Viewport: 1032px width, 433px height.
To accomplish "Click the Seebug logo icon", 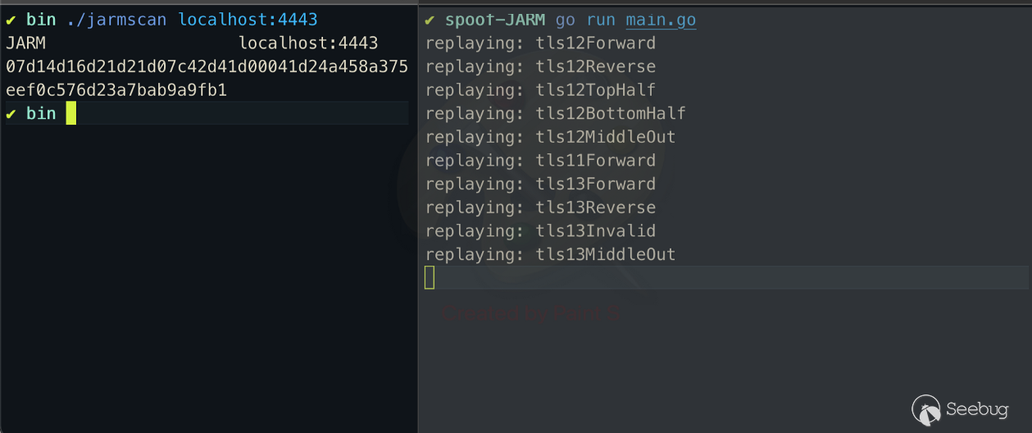I will (x=926, y=408).
